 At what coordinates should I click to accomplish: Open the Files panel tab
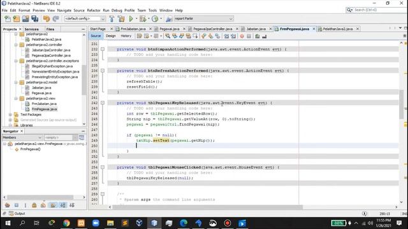click(50, 29)
